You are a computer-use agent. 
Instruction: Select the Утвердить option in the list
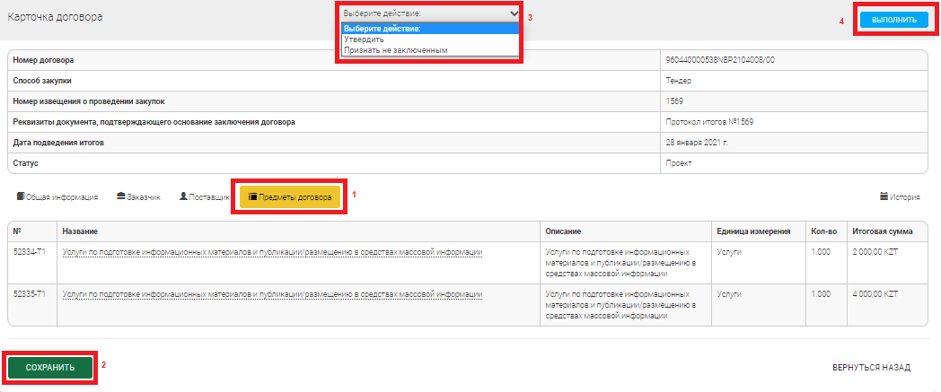tap(364, 39)
